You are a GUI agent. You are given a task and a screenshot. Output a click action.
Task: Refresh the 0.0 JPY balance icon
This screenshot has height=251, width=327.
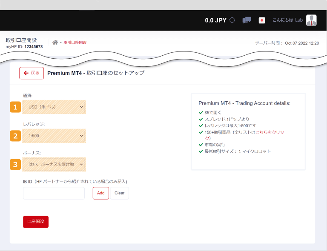click(x=232, y=20)
